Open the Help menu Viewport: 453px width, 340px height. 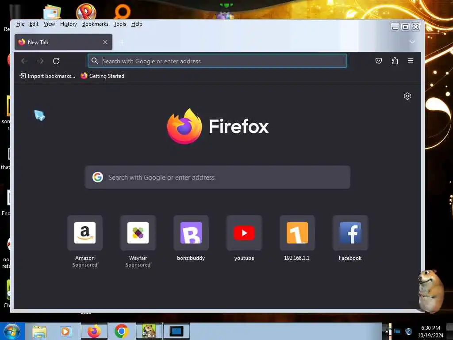pyautogui.click(x=137, y=24)
